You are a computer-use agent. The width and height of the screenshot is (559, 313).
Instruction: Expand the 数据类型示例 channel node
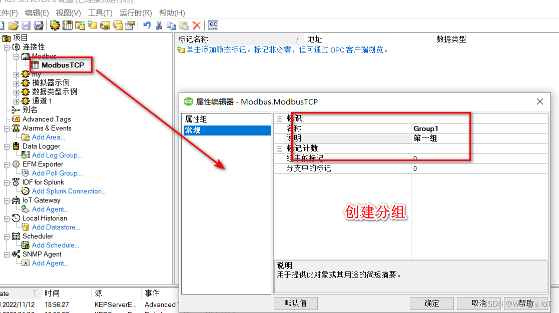coord(16,92)
